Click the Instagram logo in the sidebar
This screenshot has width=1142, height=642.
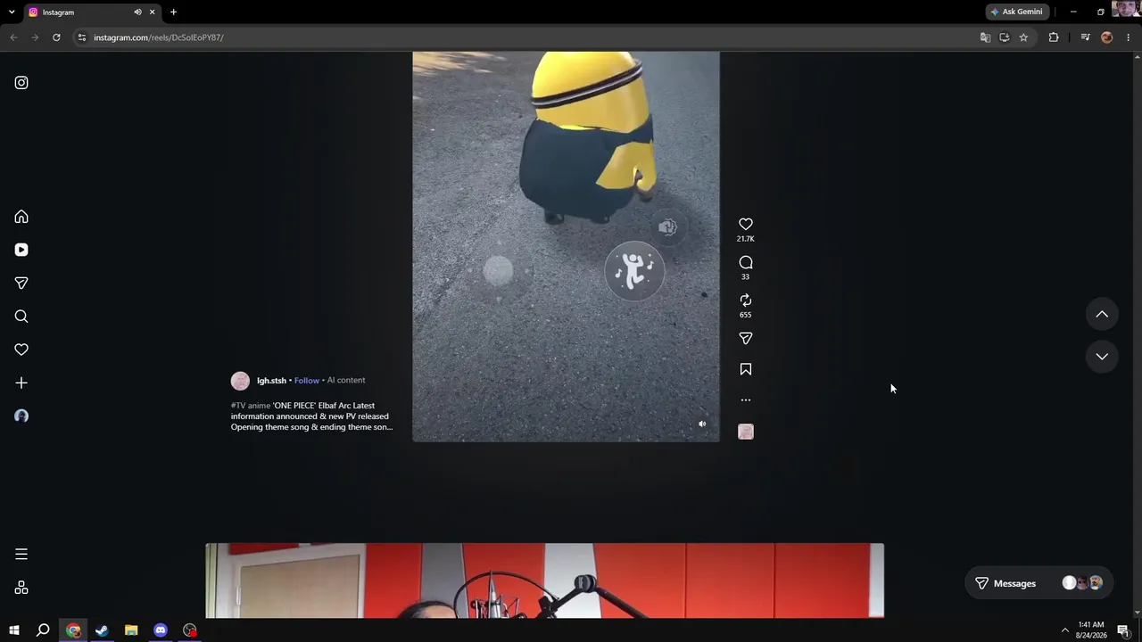point(21,83)
